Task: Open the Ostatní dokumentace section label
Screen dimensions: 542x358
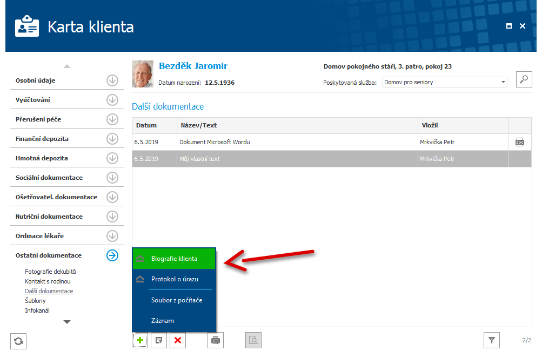Action: point(49,255)
